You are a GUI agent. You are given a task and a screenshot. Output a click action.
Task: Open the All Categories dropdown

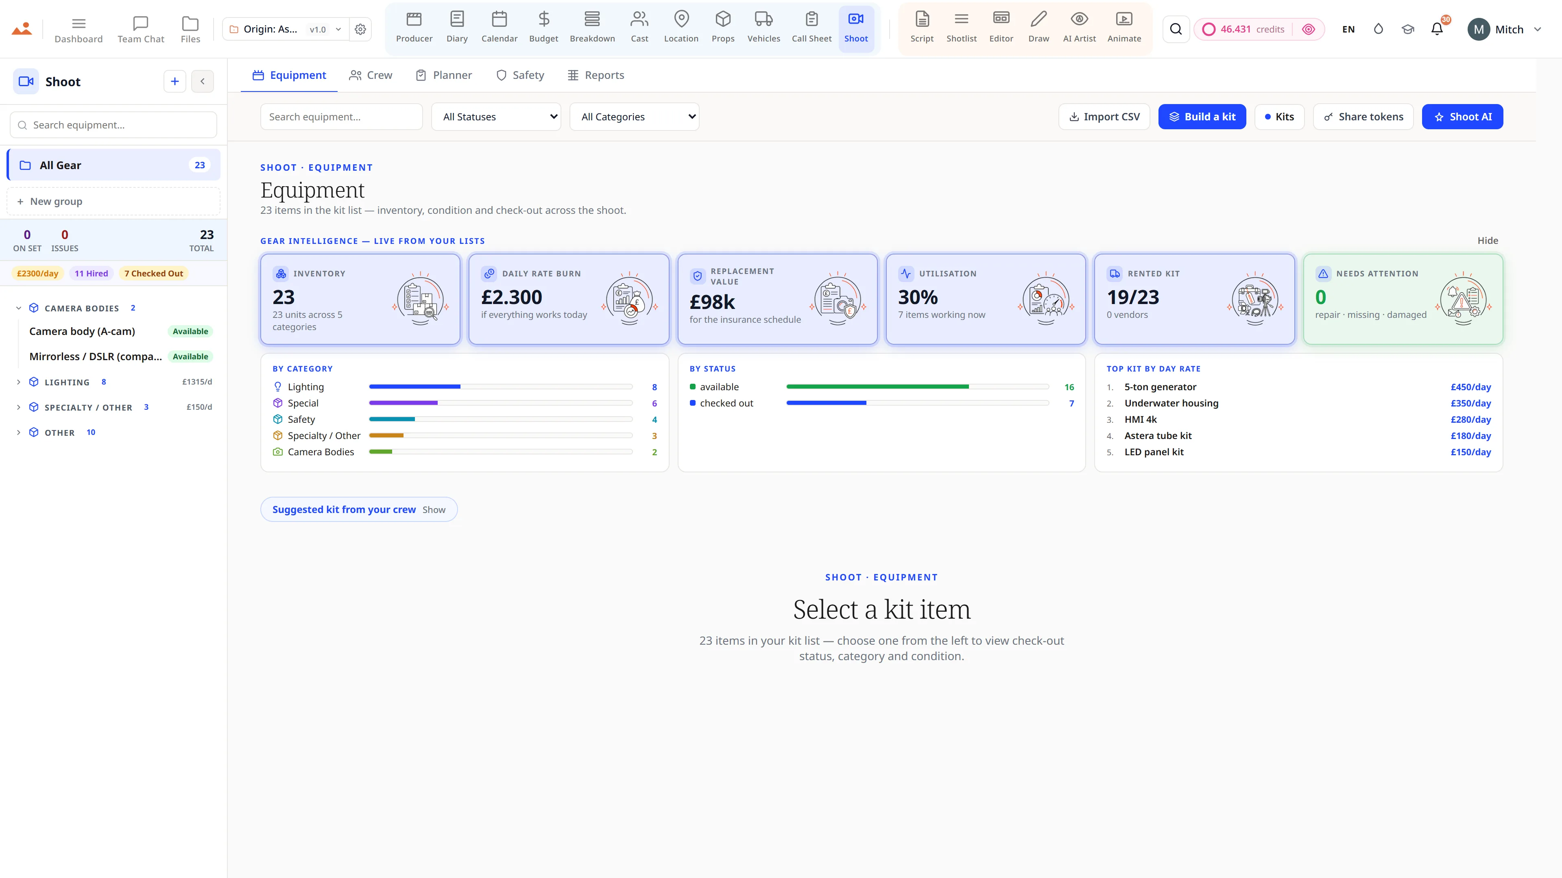click(634, 117)
